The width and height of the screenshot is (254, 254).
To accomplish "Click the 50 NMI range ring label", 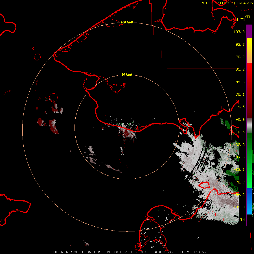I will [127, 75].
